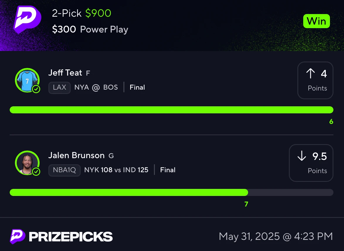This screenshot has width=344, height=251.
Task: Click the NYK 108 vs IND 125 score
Action: (x=116, y=170)
